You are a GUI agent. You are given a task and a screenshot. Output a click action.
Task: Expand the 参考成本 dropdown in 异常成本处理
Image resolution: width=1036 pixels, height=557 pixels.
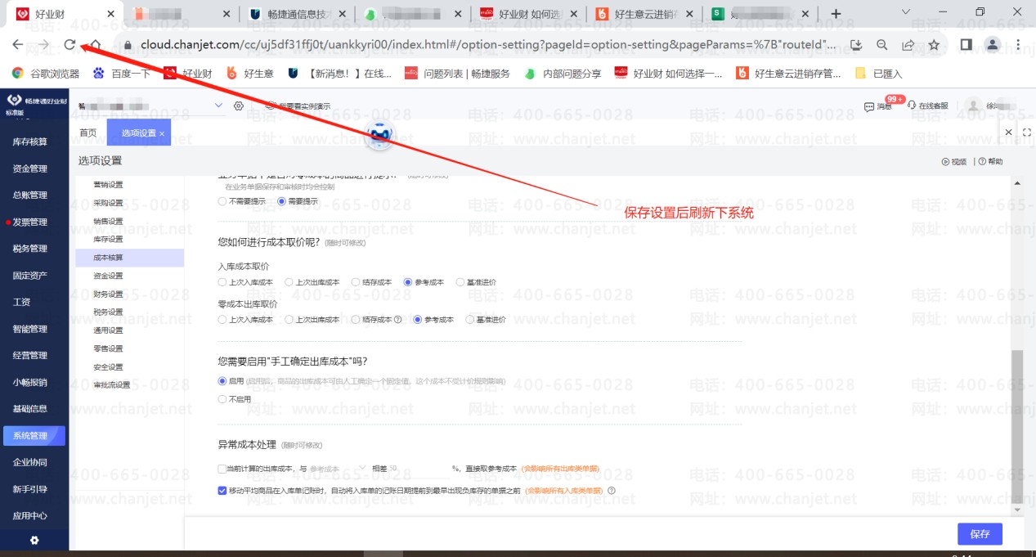point(362,467)
